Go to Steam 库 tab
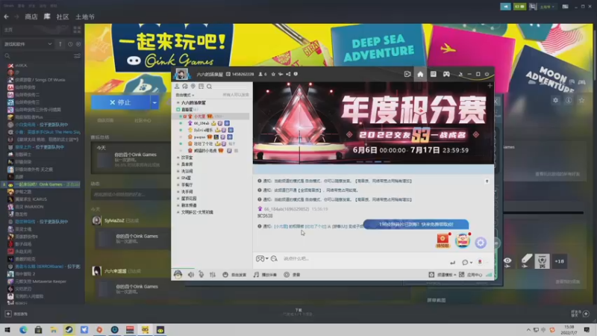The image size is (597, 336). [47, 16]
